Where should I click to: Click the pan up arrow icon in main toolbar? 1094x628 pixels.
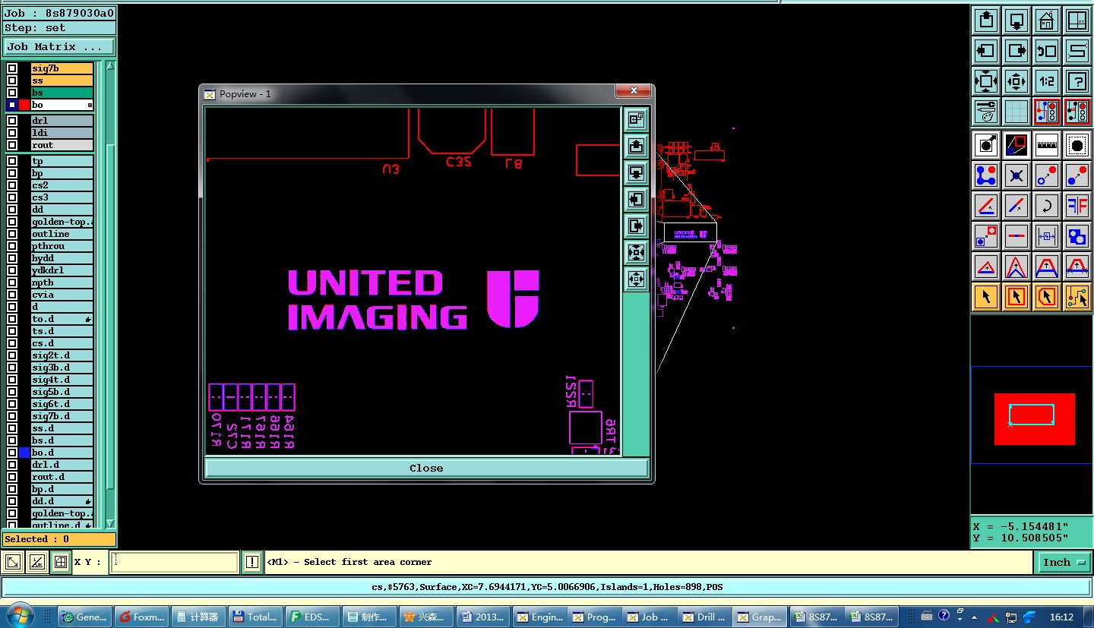tap(986, 21)
